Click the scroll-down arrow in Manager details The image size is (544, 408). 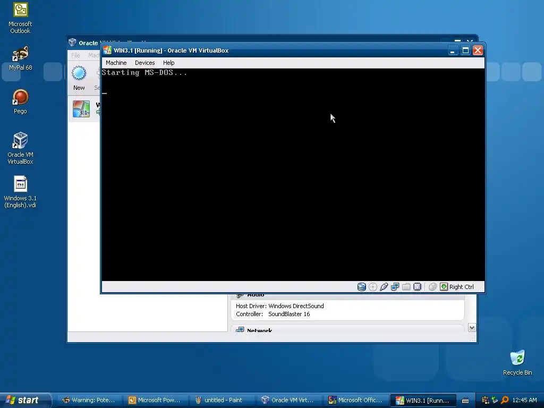coord(472,327)
